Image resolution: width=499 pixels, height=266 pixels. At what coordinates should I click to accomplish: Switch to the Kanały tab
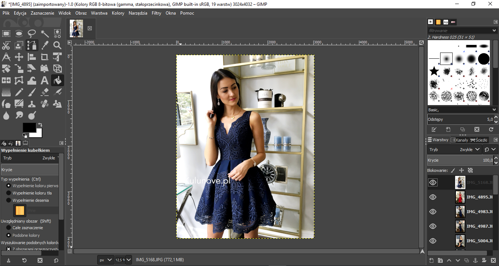tap(459, 140)
